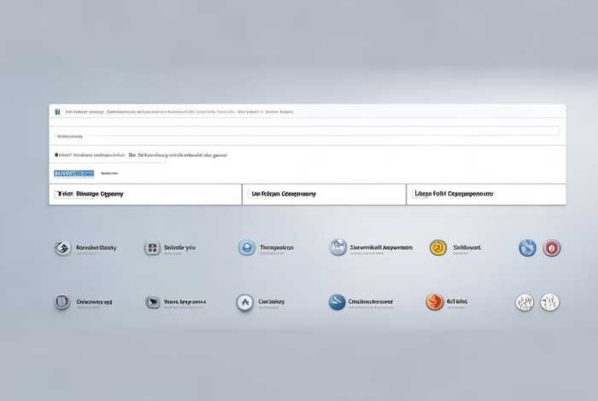Select the red round icon ending the first row
598x401 pixels.
[x=552, y=247]
